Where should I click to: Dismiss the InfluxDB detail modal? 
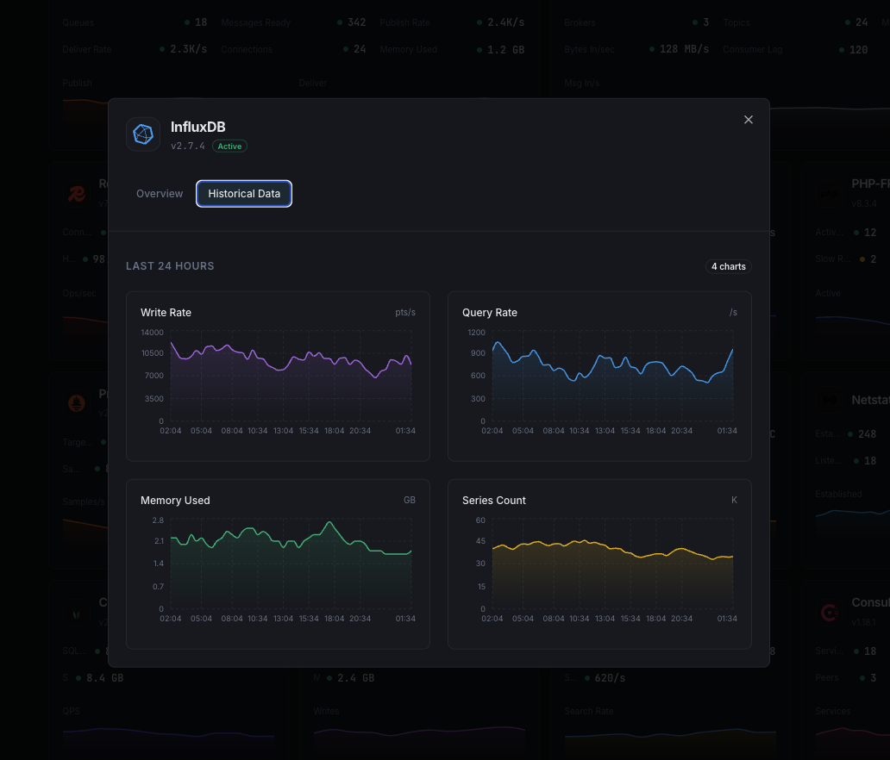(x=748, y=120)
